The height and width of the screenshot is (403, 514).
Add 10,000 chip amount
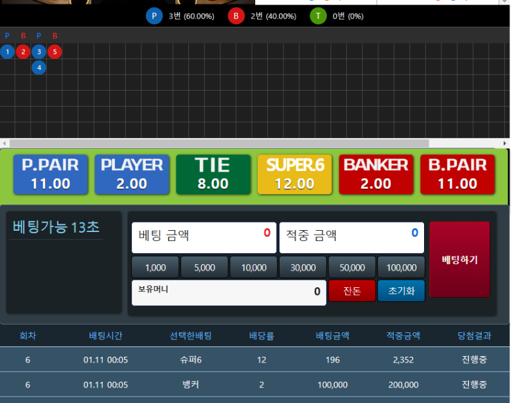(254, 267)
